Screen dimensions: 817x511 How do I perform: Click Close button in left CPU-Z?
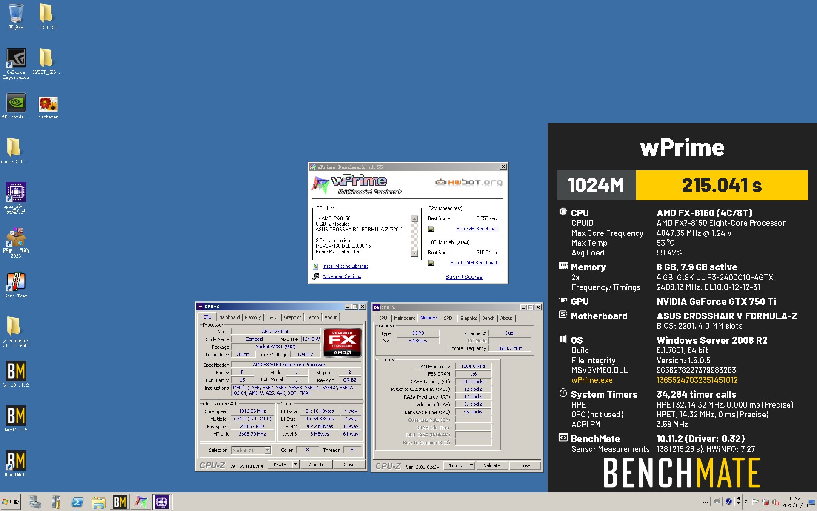click(349, 465)
